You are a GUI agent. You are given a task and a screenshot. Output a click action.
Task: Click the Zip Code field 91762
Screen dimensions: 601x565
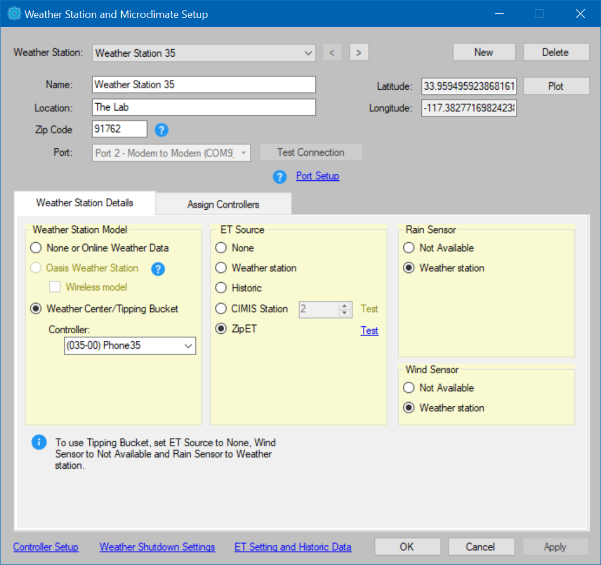pyautogui.click(x=119, y=129)
